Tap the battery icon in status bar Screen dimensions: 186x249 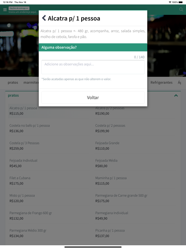[181, 2]
